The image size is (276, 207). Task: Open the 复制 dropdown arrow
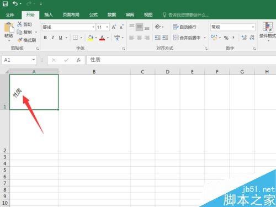point(36,33)
